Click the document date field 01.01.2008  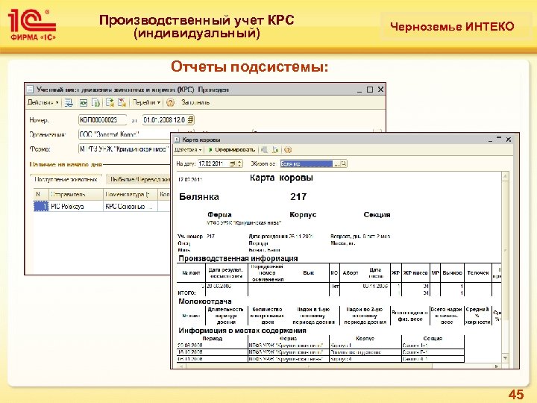165,120
